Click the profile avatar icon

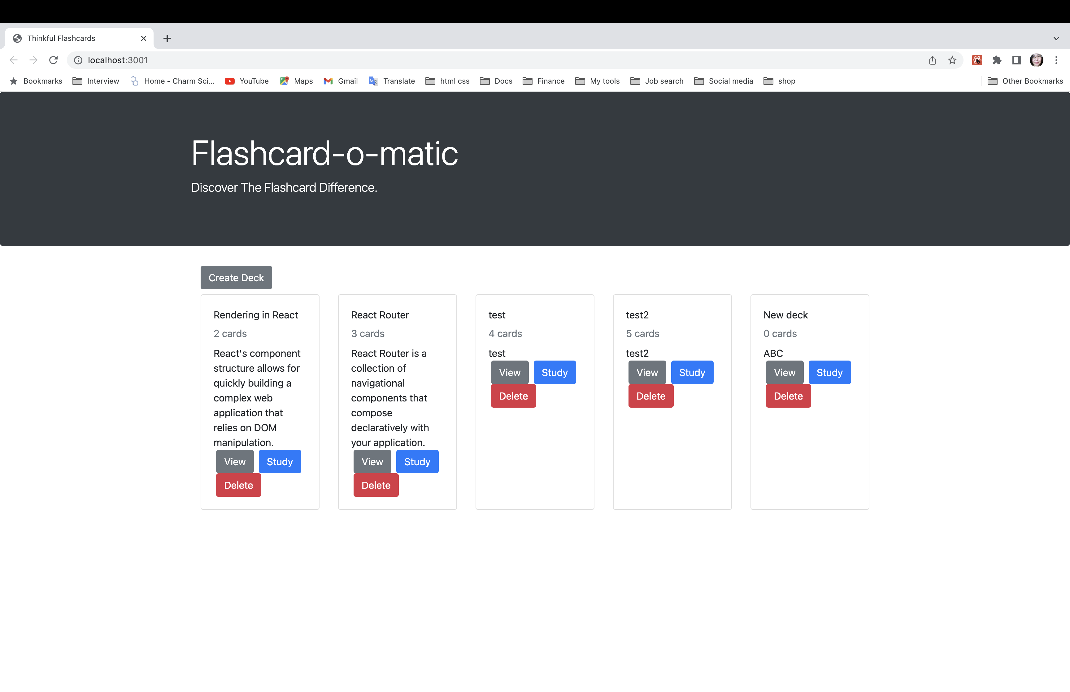[x=1036, y=60]
